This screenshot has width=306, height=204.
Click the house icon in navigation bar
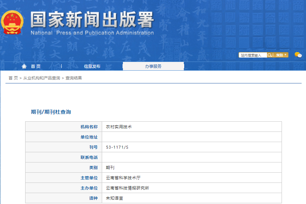[x=24, y=66]
